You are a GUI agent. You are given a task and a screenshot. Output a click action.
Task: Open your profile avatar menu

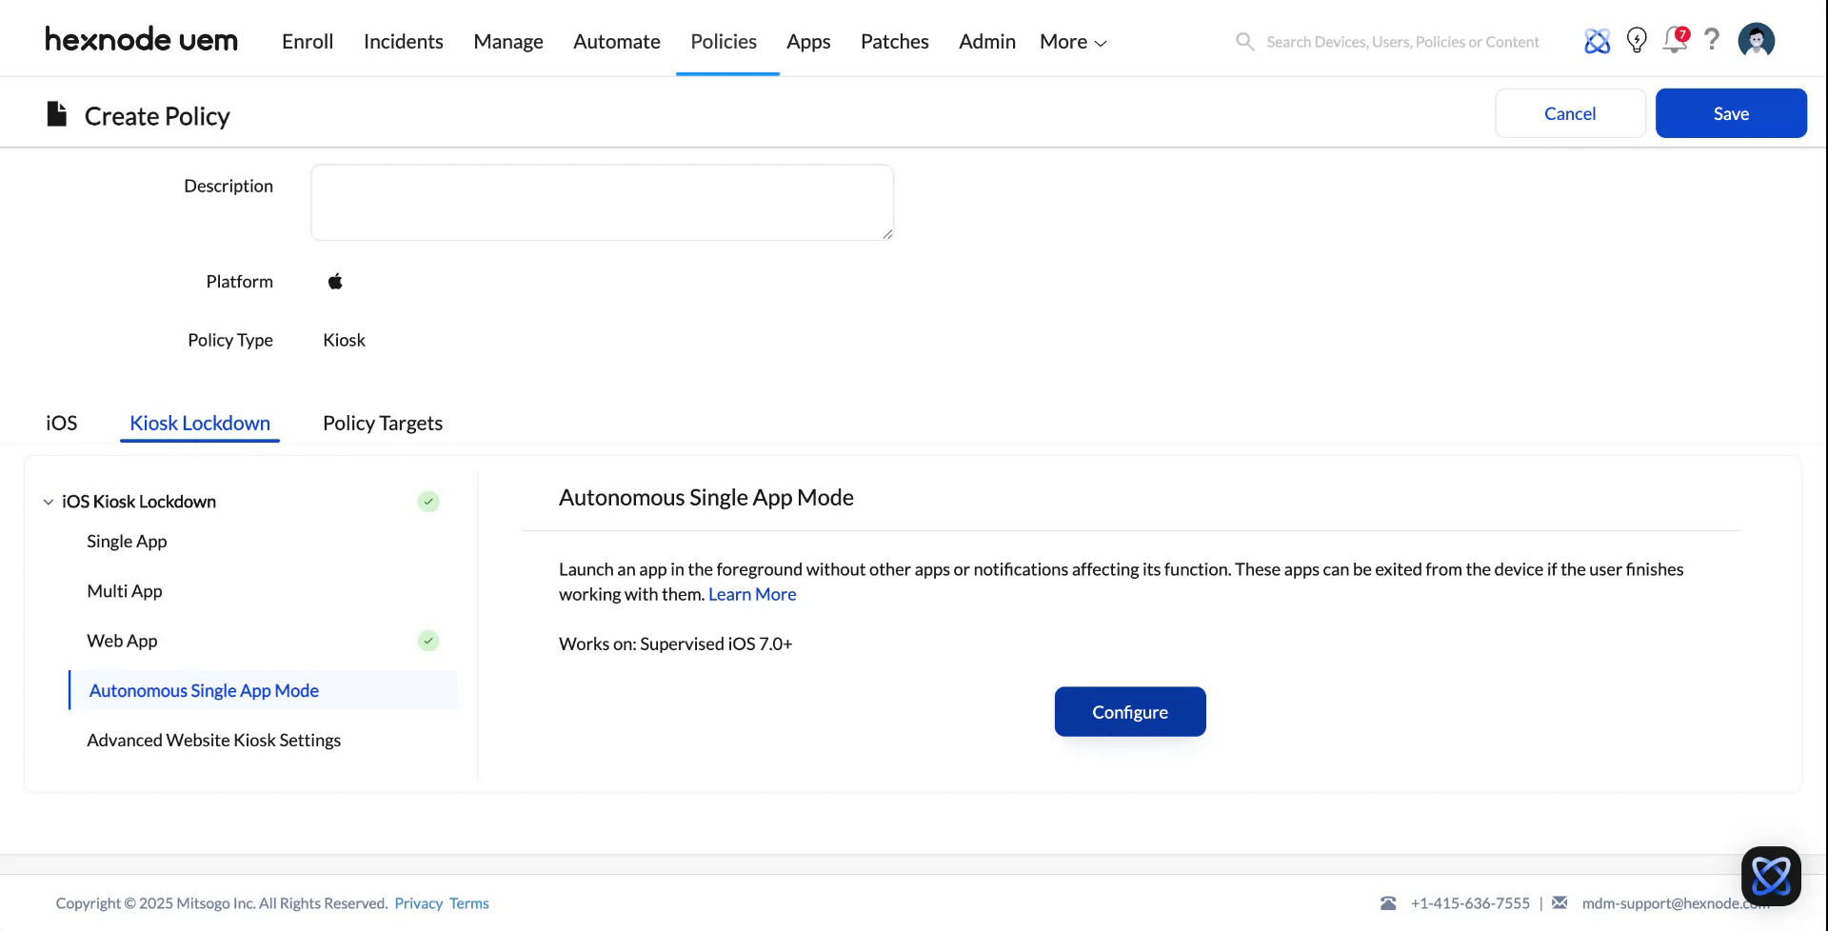tap(1756, 39)
